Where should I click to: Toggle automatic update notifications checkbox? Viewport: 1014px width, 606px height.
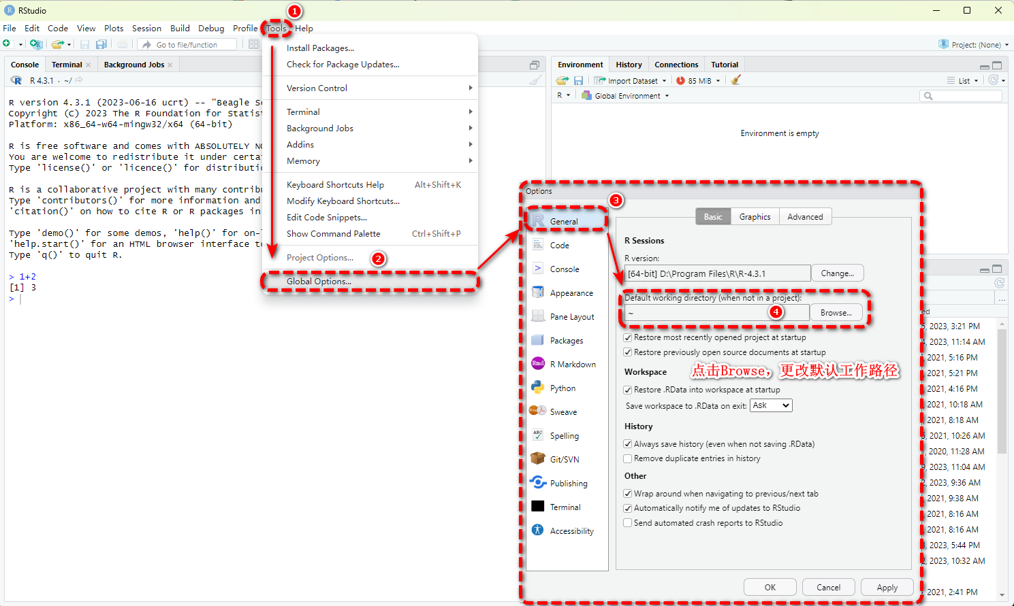[x=628, y=508]
